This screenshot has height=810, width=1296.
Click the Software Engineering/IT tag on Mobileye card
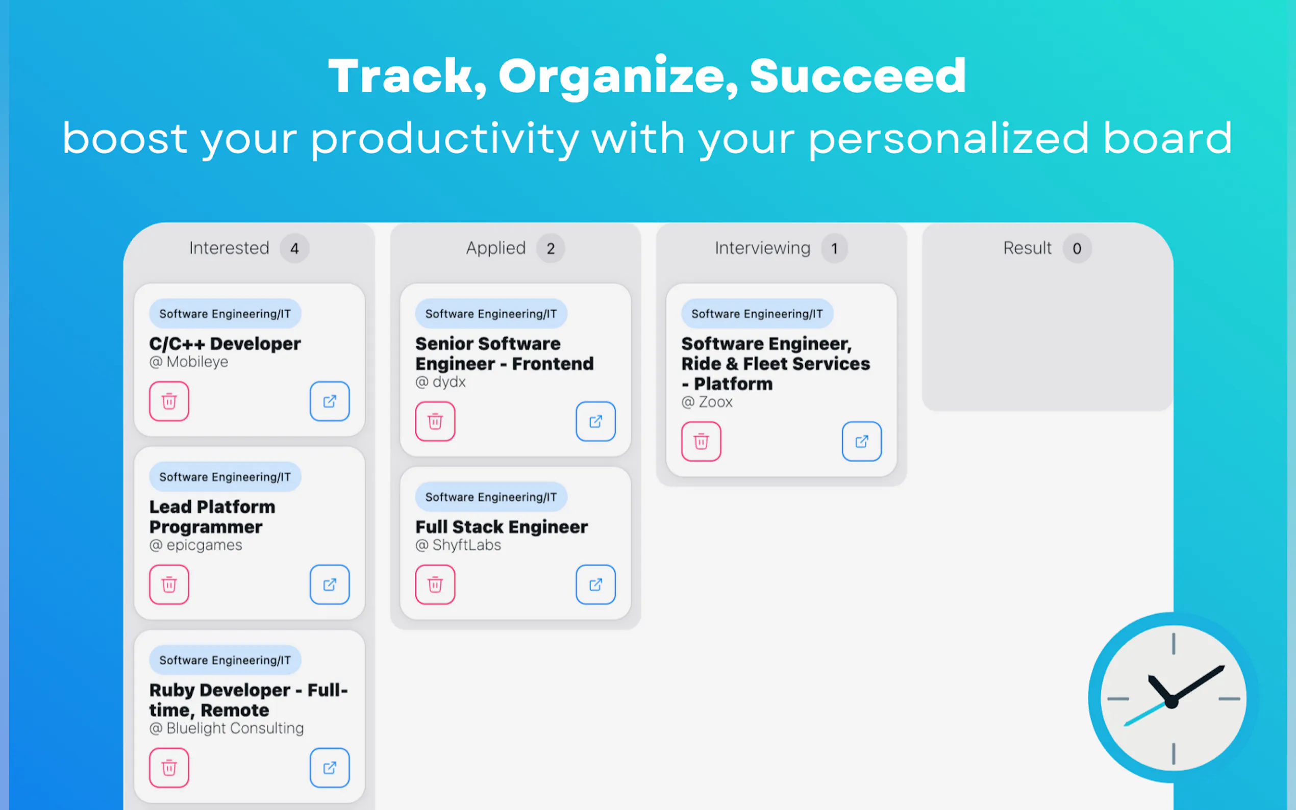coord(225,314)
